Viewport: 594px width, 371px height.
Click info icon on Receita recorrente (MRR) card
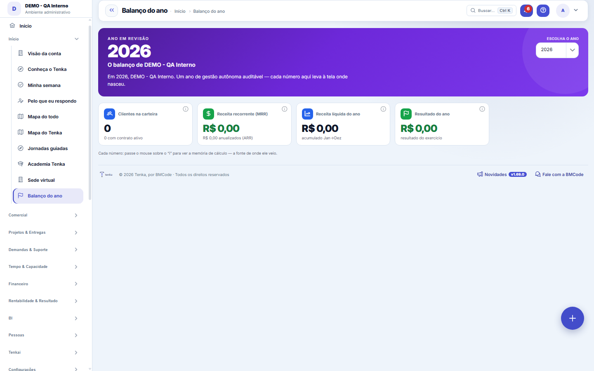285,109
